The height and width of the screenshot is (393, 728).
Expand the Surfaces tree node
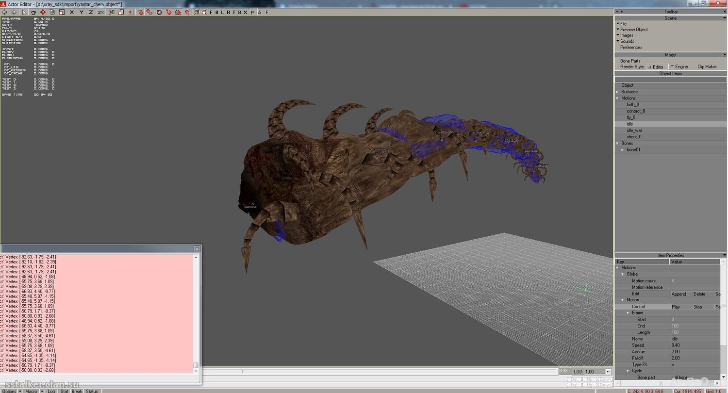click(x=617, y=92)
